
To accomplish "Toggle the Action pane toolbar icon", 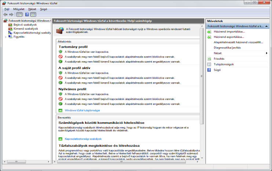I will pyautogui.click(x=33, y=15).
